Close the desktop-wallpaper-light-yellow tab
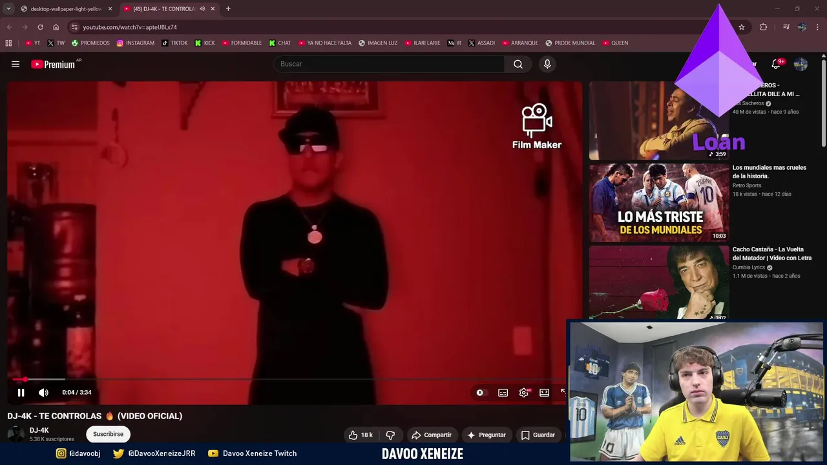The width and height of the screenshot is (827, 465). point(110,9)
